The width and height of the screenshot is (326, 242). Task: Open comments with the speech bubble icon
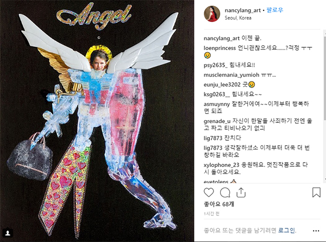click(225, 193)
